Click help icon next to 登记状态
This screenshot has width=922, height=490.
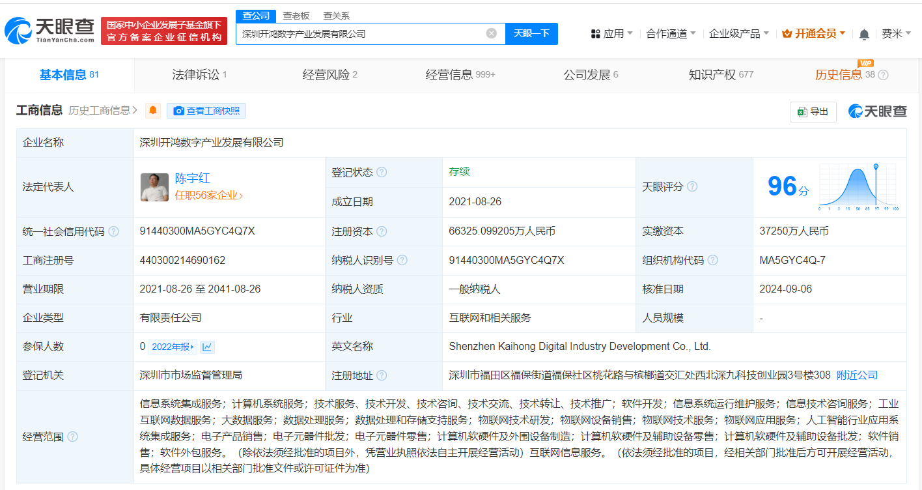click(382, 173)
